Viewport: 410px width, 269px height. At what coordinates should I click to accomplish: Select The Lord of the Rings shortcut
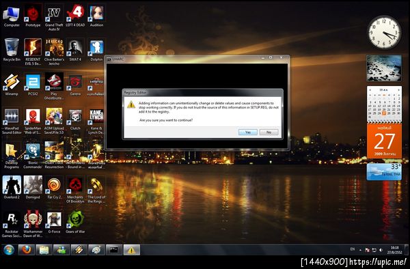tap(96, 190)
